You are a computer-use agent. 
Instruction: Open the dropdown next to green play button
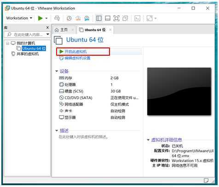click(x=46, y=18)
